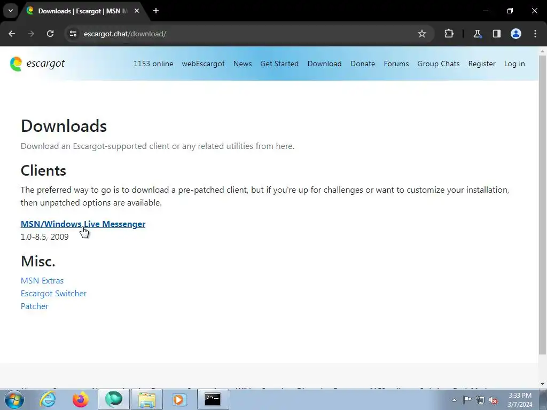Click the '1.0-8.5, 2009' version text
547x410 pixels.
coord(45,236)
